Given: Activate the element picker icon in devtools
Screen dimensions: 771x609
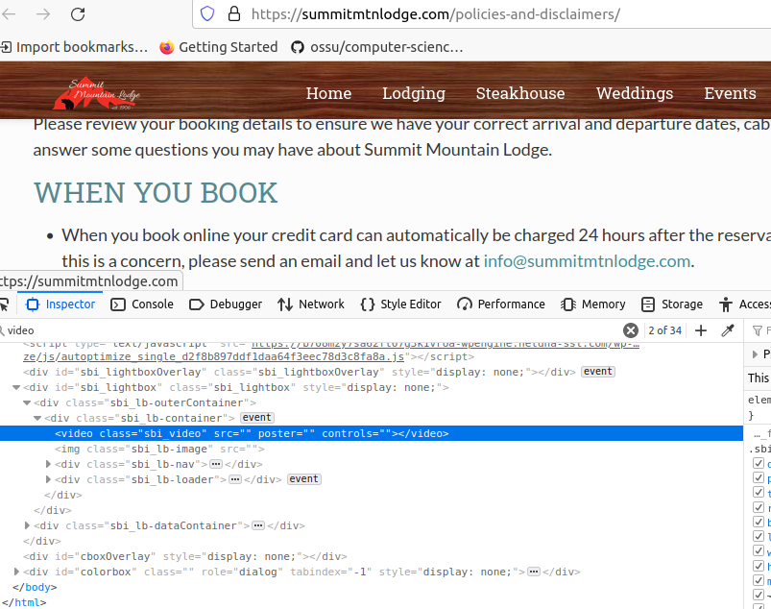Looking at the screenshot, I should [x=4, y=304].
